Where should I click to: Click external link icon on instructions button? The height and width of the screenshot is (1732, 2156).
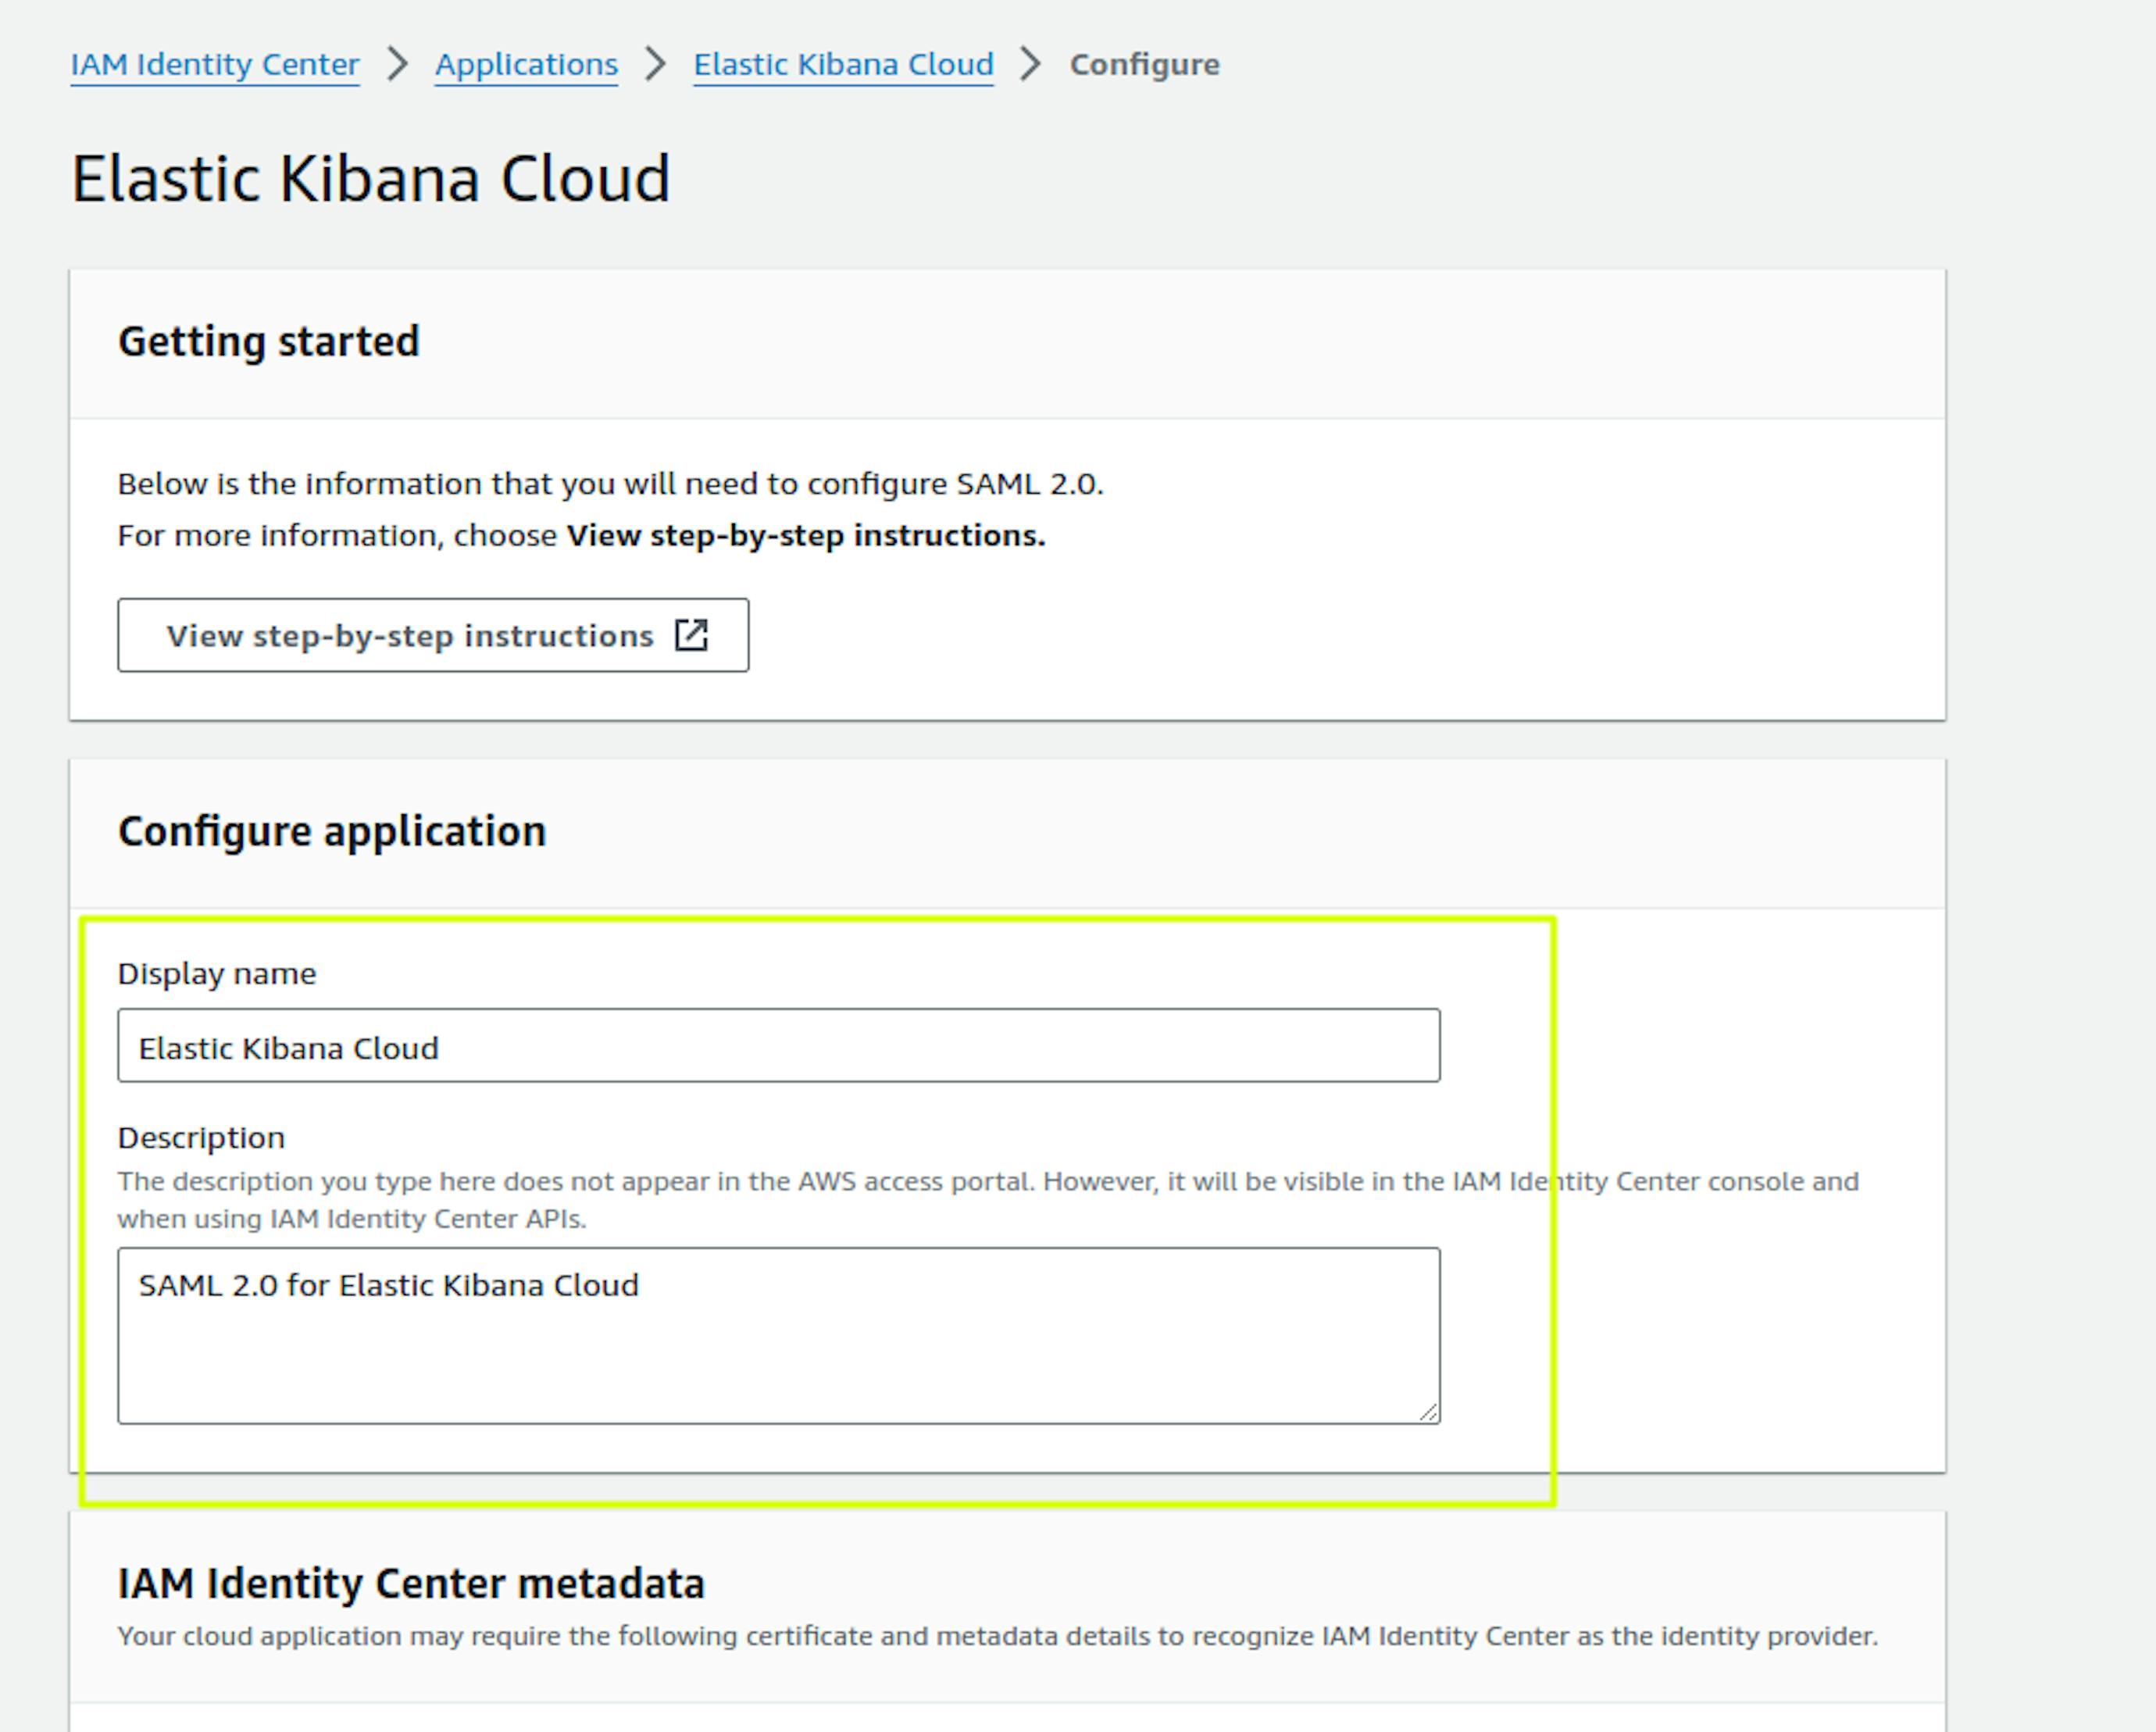click(x=691, y=635)
